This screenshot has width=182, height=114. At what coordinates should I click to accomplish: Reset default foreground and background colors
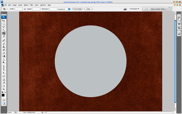point(3,92)
